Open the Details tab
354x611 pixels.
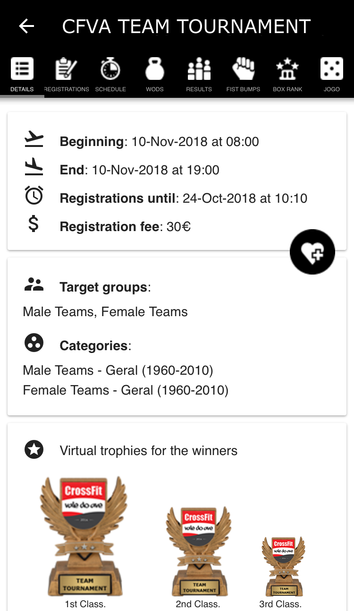[x=22, y=74]
